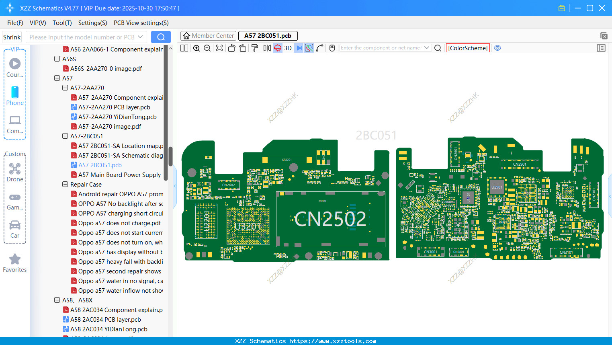The image size is (612, 345).
Task: Toggle the split view layout icon
Action: point(184,48)
